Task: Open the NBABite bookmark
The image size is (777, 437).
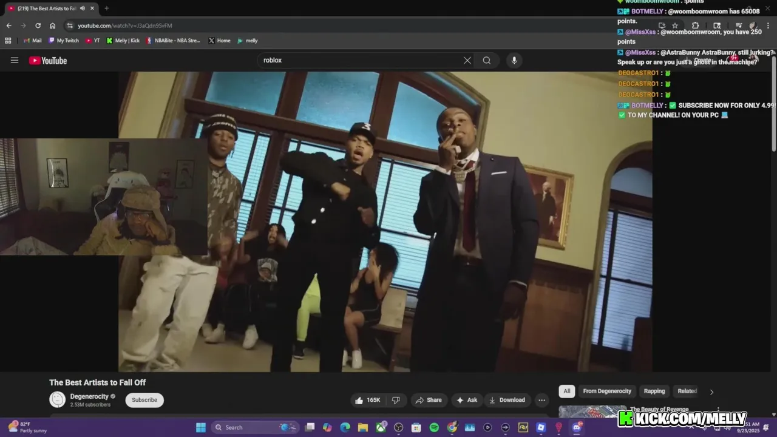Action: coord(173,41)
